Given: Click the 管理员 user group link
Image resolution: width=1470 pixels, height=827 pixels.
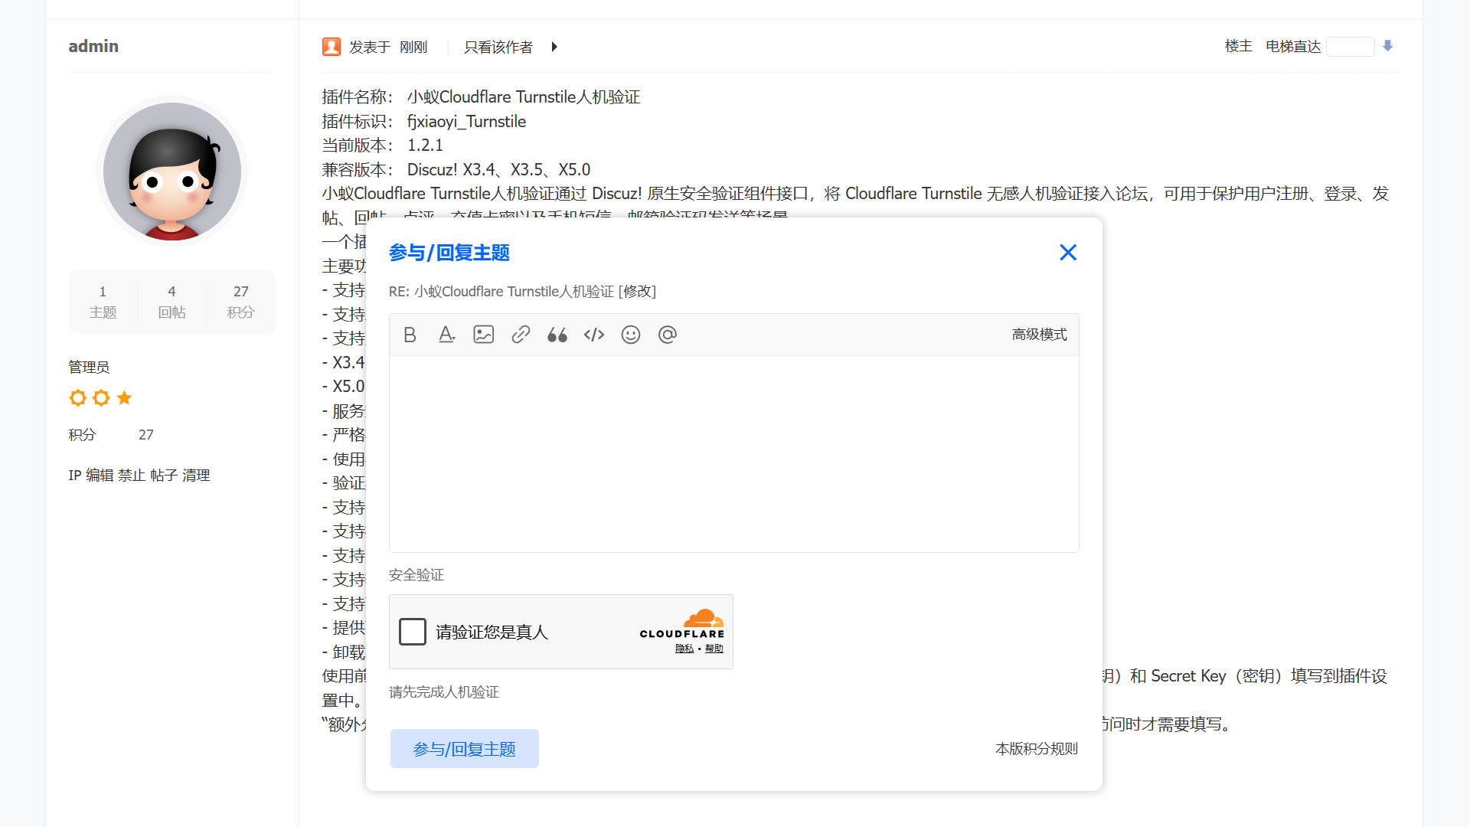Looking at the screenshot, I should 89,367.
